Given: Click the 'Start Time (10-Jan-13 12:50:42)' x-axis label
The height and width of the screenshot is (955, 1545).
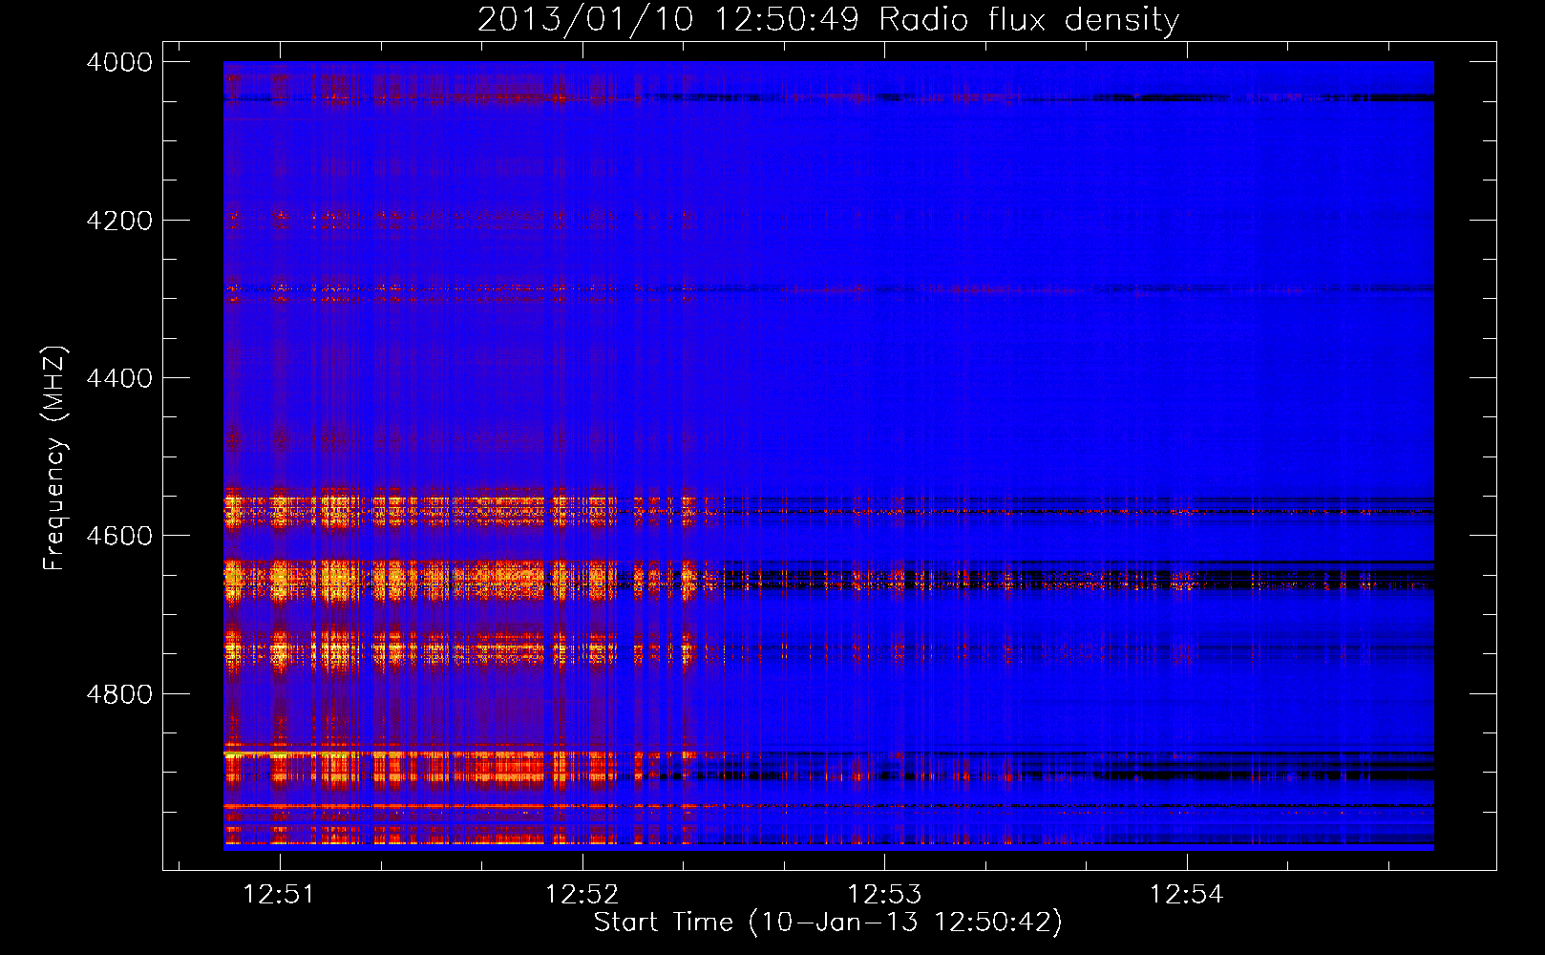Looking at the screenshot, I should pos(828,923).
